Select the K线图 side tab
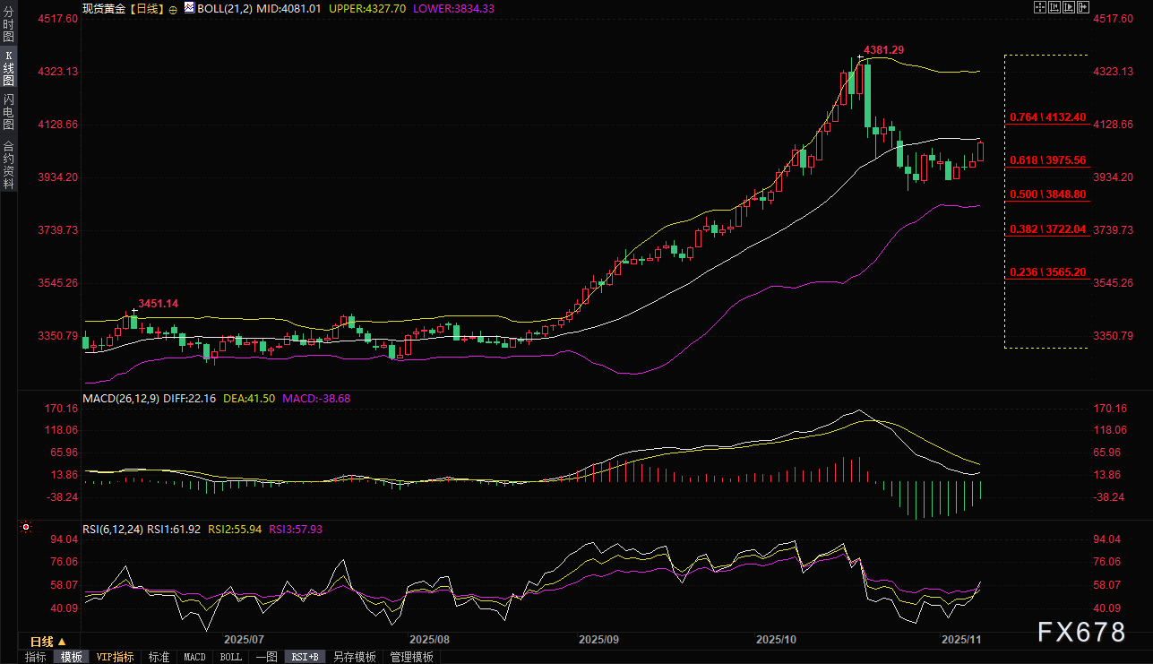Screen dimensions: 1153x664 tap(8, 68)
